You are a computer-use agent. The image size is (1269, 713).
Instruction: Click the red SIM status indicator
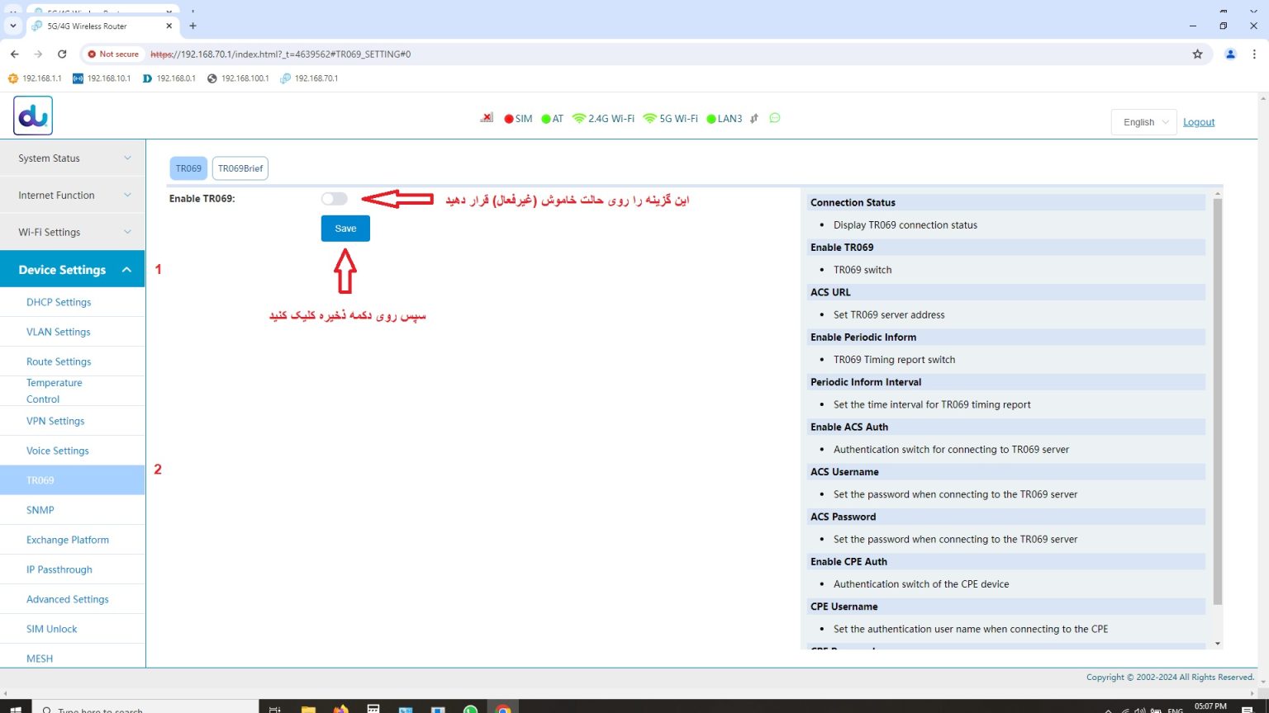point(509,119)
